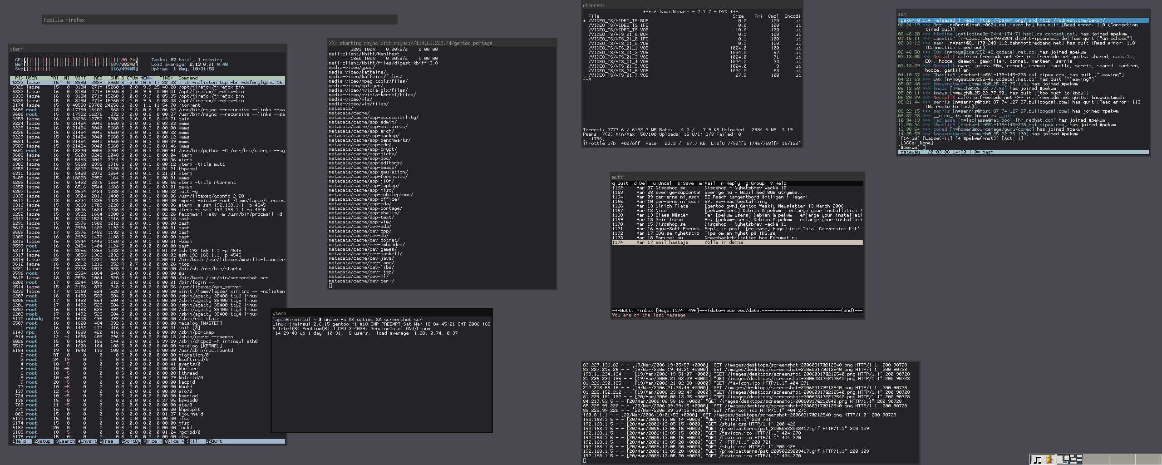Select the gaim process row in htop
1162x465 pixels.
pyautogui.click(x=148, y=119)
